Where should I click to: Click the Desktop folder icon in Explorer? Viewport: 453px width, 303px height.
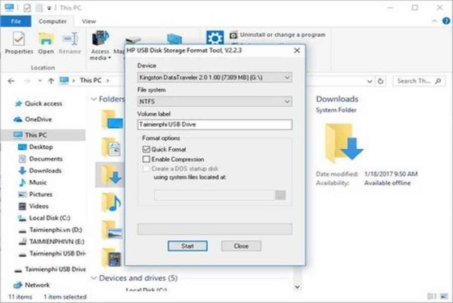click(x=112, y=120)
